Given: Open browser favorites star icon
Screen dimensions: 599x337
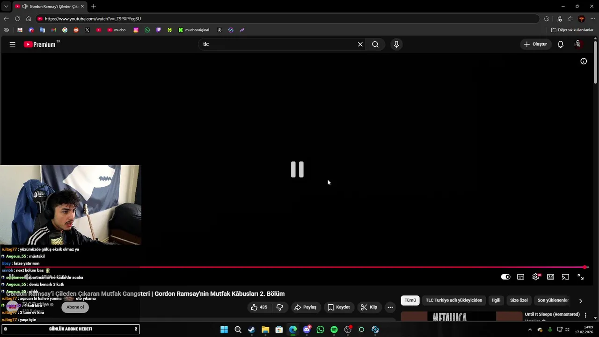Looking at the screenshot, I should (570, 19).
